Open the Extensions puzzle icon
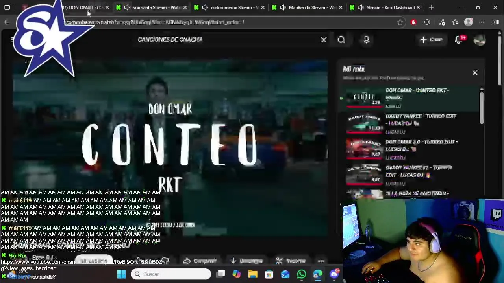 427,22
